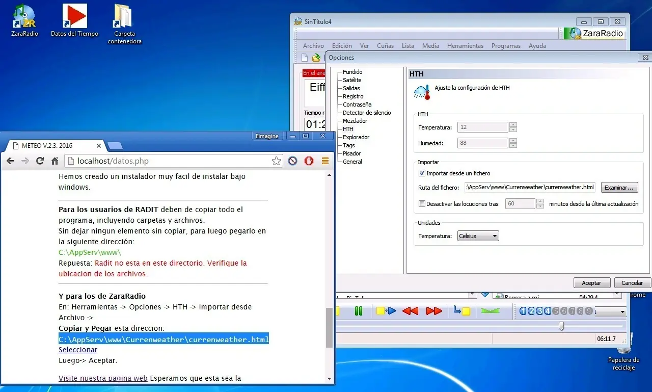The width and height of the screenshot is (652, 392).
Task: Click Cancelar in Opciones dialog
Action: click(x=632, y=283)
